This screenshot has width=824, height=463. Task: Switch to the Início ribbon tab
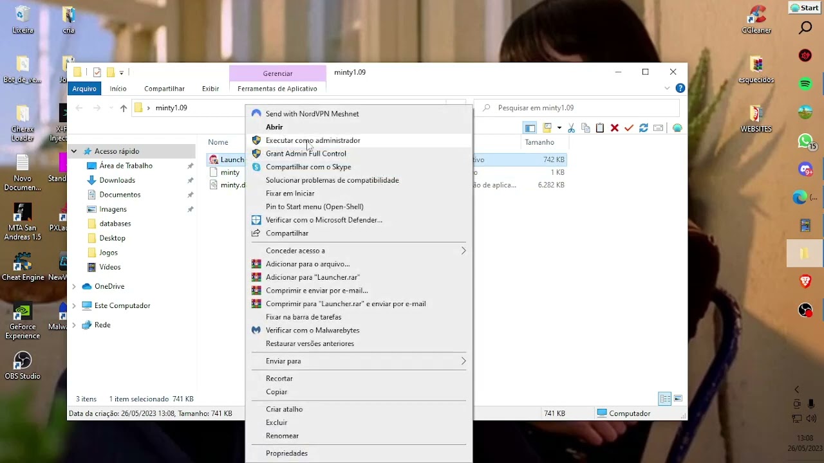coord(118,89)
